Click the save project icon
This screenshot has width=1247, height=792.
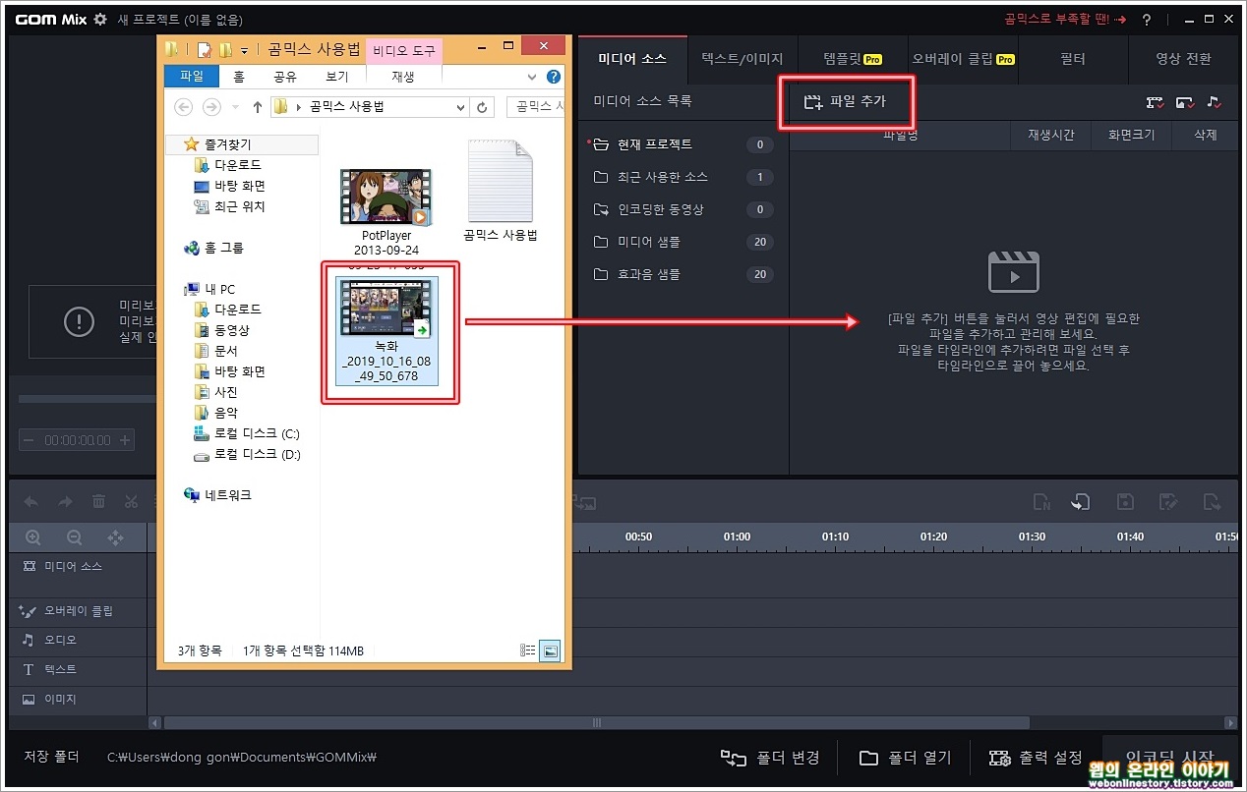[1126, 502]
